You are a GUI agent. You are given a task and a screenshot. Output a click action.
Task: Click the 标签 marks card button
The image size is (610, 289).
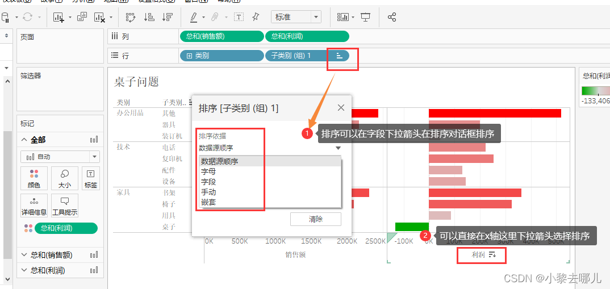tap(91, 179)
